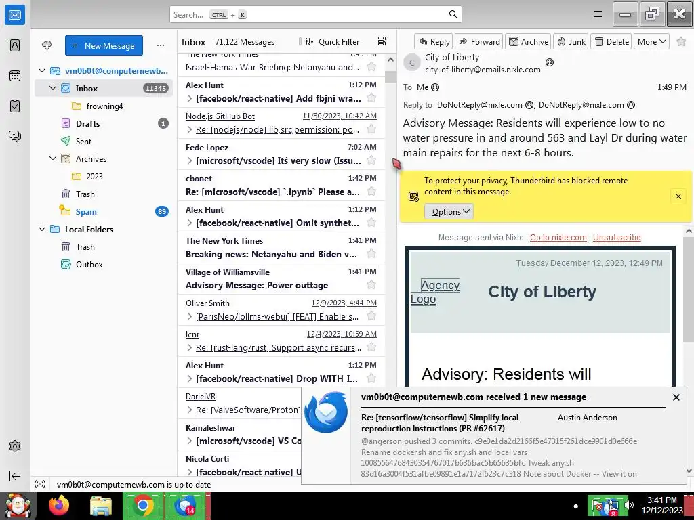
Task: Click Get Messages cloud icon
Action: [47, 45]
